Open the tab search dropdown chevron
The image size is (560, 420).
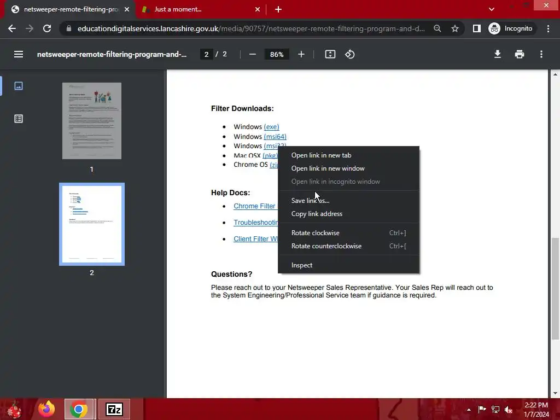coord(492,9)
